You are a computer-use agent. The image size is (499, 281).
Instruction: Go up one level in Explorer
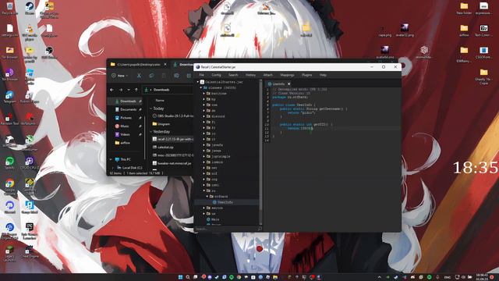(136, 90)
